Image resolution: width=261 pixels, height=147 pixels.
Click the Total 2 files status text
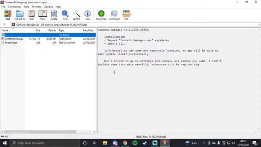click(x=150, y=137)
